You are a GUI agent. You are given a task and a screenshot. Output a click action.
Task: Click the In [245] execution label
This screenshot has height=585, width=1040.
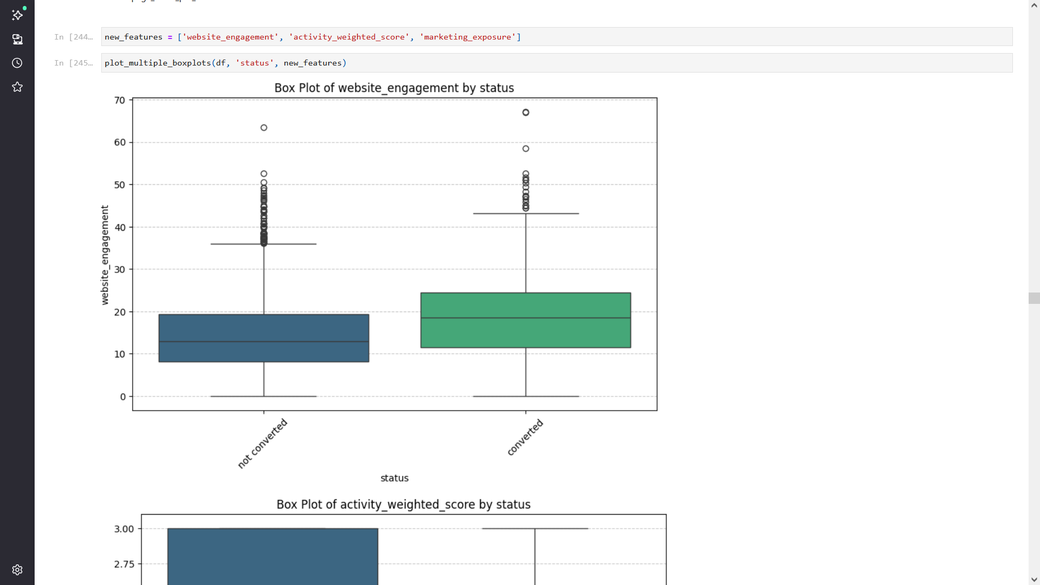74,63
